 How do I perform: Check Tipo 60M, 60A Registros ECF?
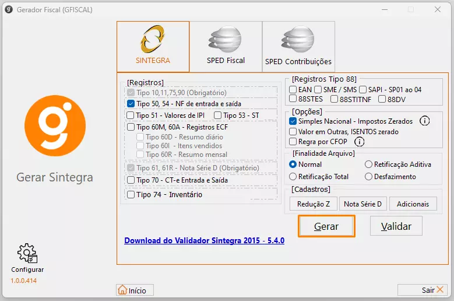click(131, 127)
